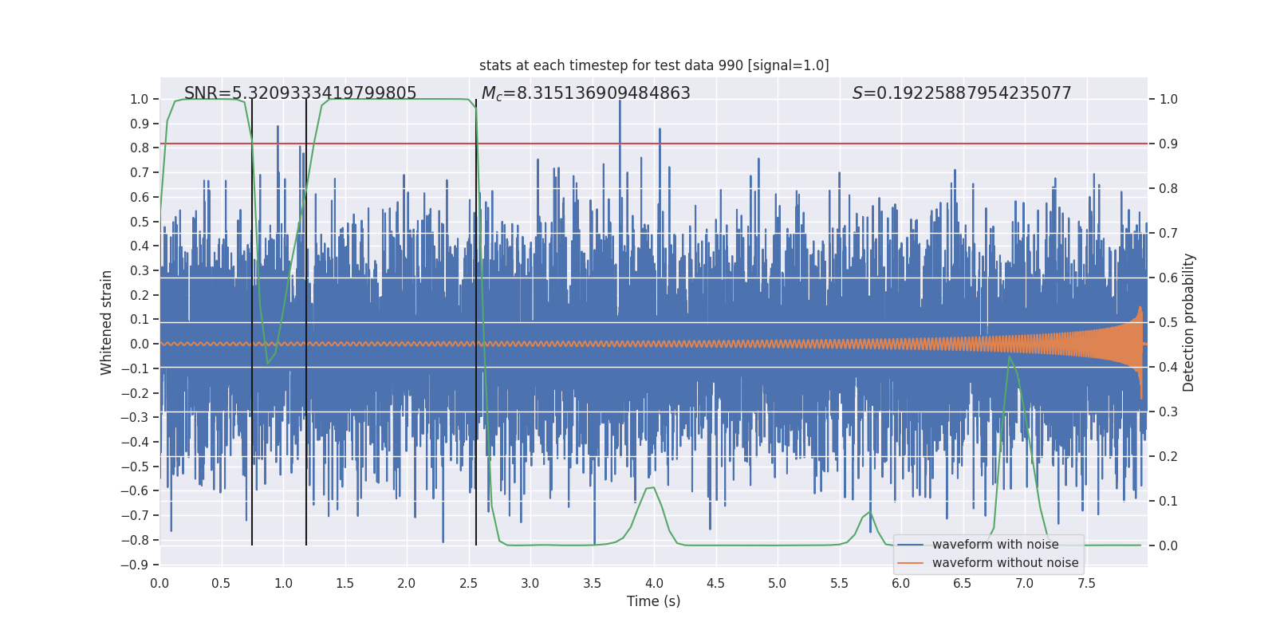Click the 0.5 tick on the detection probability axis
This screenshot has width=1276, height=638.
click(1168, 322)
